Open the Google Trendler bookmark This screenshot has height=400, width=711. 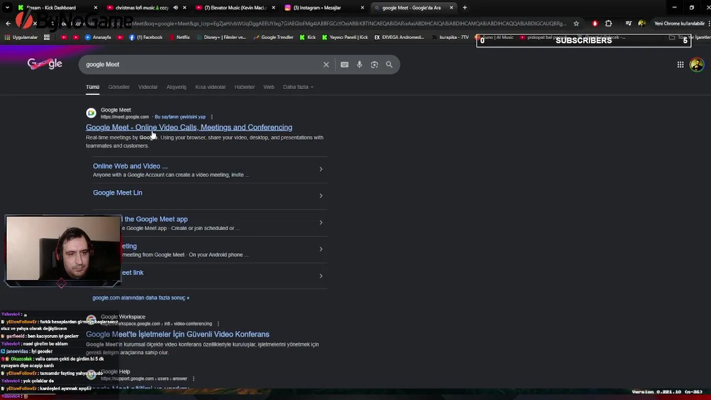coord(273,37)
